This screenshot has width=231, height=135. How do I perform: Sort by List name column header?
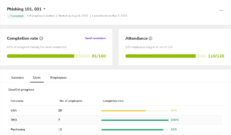(17, 101)
